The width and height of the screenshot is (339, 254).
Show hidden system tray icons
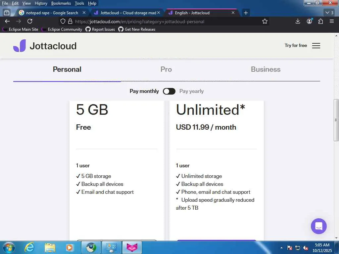(281, 248)
